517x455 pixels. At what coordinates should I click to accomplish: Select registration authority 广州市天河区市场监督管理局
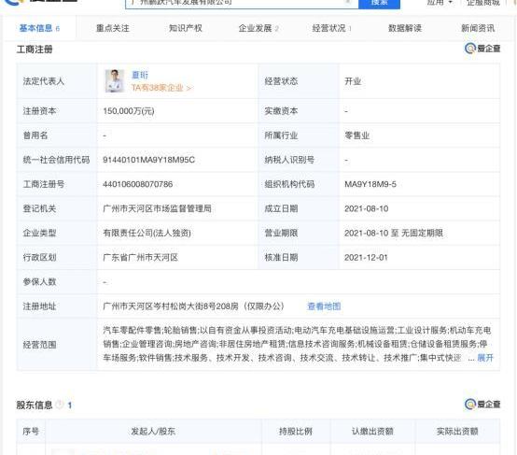tap(158, 208)
